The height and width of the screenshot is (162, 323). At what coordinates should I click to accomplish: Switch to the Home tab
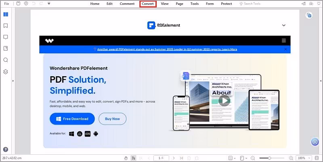95,4
